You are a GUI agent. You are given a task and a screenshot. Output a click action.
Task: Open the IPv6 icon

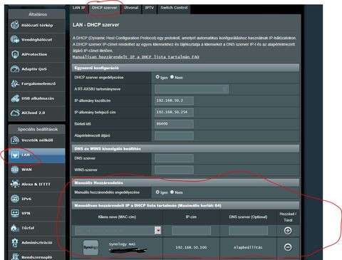pyautogui.click(x=15, y=199)
